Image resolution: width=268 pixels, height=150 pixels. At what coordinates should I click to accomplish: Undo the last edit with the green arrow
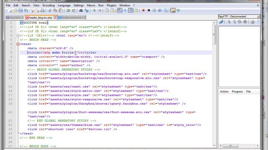[x=68, y=10]
